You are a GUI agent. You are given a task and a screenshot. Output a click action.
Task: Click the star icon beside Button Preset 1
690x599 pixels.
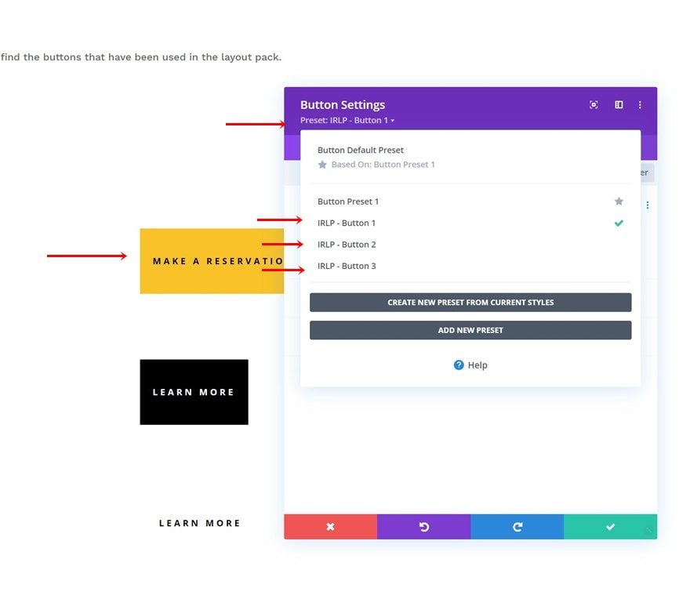point(619,201)
